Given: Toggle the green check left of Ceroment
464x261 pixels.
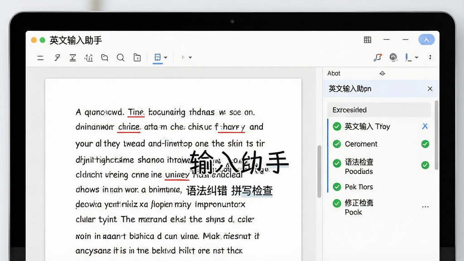Looking at the screenshot, I should 337,144.
